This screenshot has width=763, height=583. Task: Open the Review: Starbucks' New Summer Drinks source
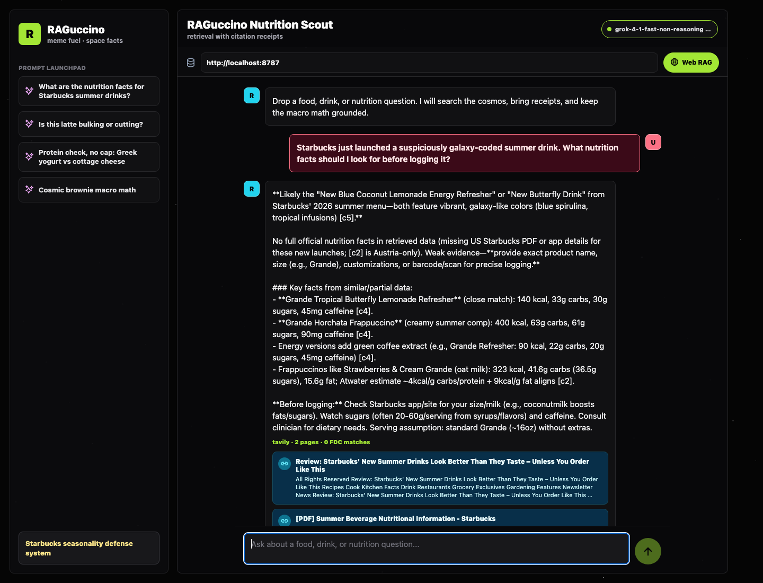pos(440,478)
